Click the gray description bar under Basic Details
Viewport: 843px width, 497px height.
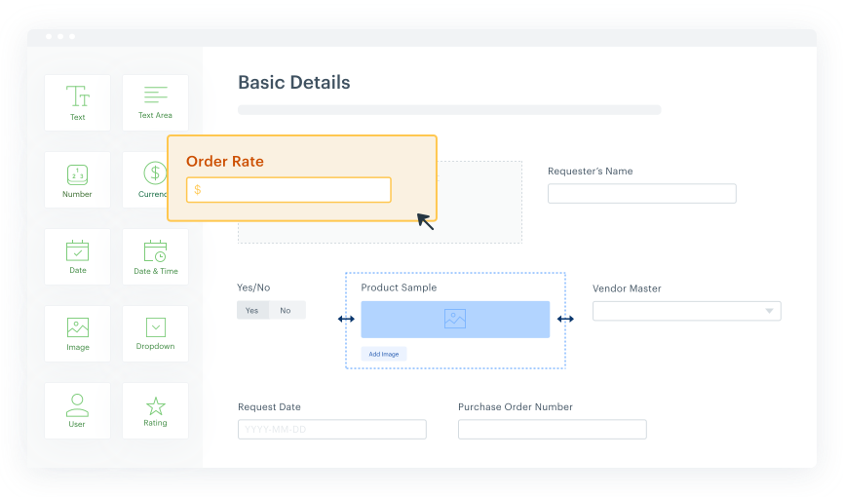click(x=449, y=110)
